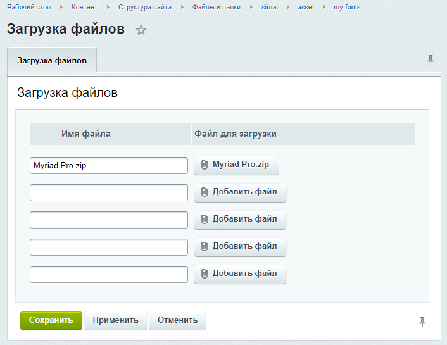The image size is (447, 345).
Task: Click the Myriad Pro.zip file button
Action: 236,165
